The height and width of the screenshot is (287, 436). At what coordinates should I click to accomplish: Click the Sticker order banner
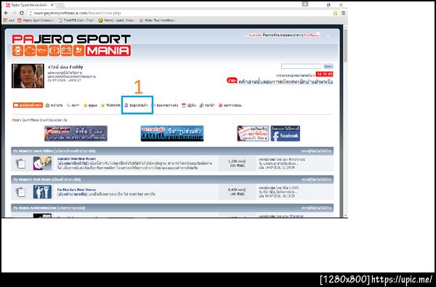point(76,134)
